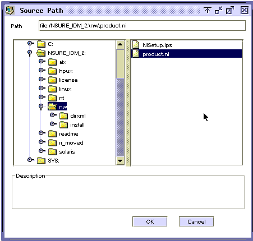This screenshot has width=253, height=241.
Task: Click the product.ni file icon
Action: point(136,54)
